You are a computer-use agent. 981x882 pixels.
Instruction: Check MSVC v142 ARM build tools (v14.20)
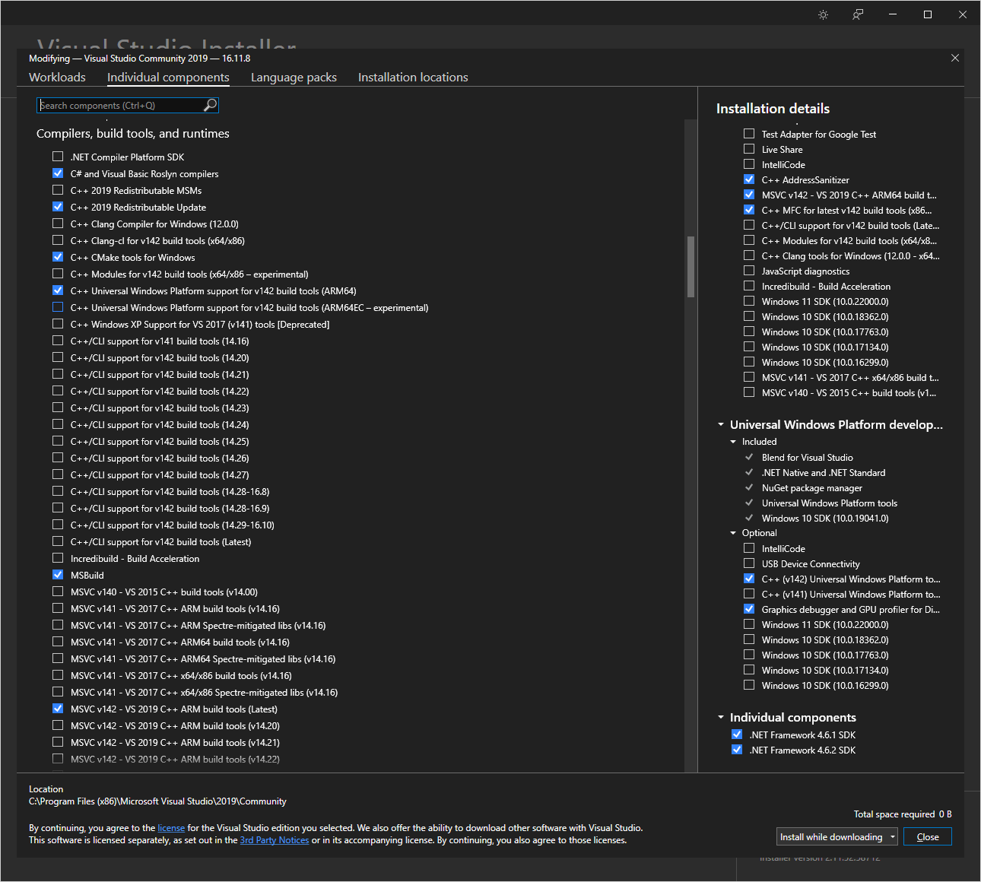click(58, 725)
